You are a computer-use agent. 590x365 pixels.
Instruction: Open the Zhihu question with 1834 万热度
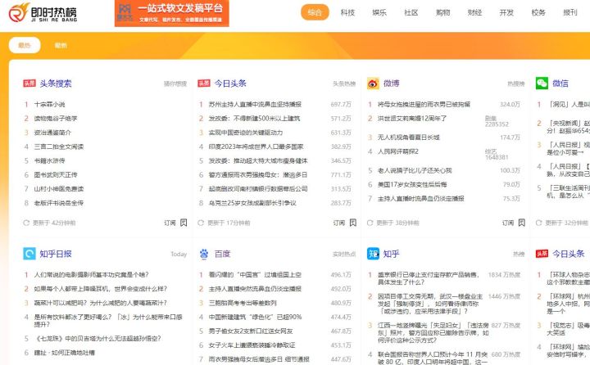[429, 278]
